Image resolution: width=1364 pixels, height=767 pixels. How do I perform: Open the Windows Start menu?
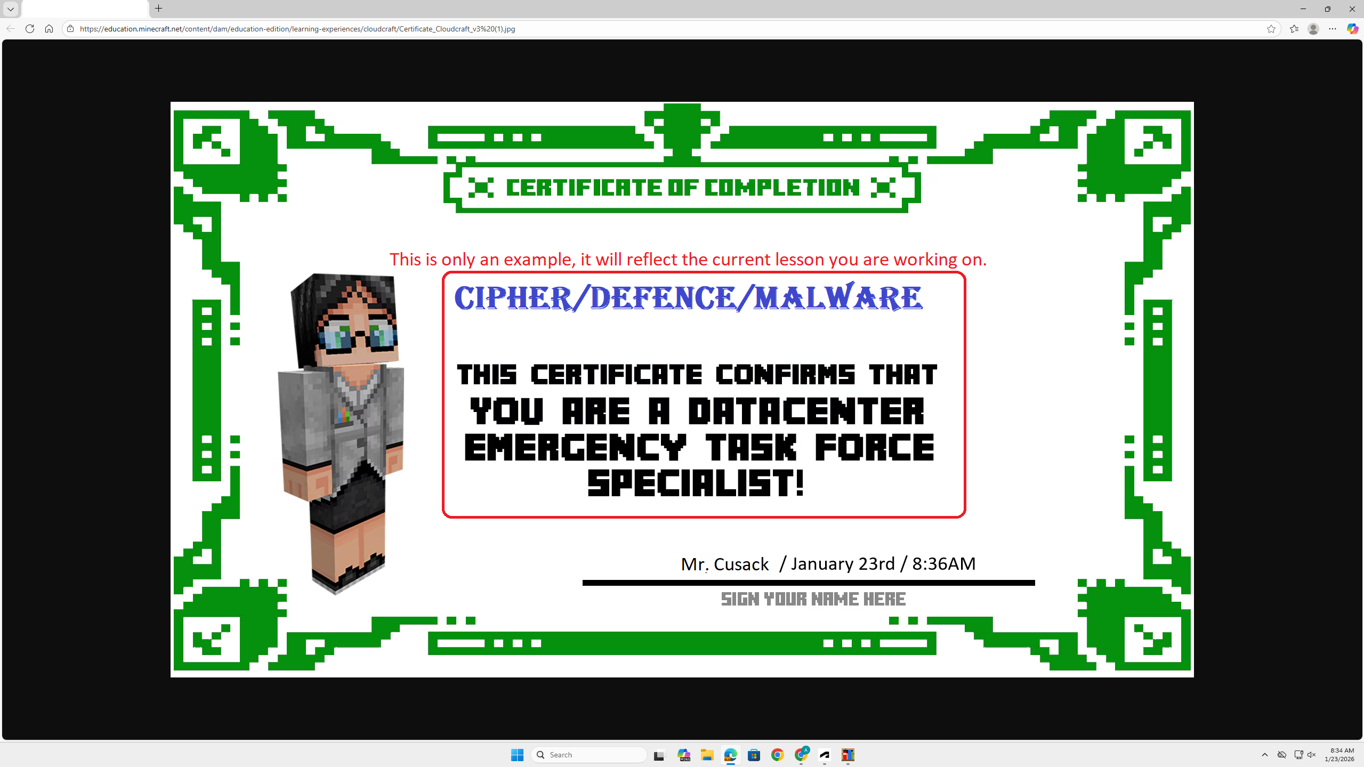516,755
